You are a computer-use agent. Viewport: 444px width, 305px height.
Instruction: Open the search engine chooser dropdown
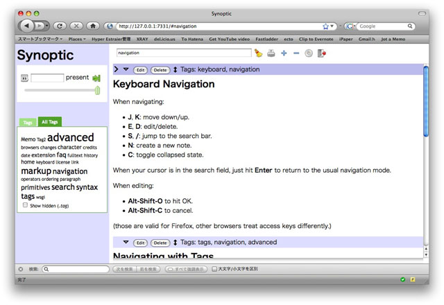pyautogui.click(x=355, y=26)
